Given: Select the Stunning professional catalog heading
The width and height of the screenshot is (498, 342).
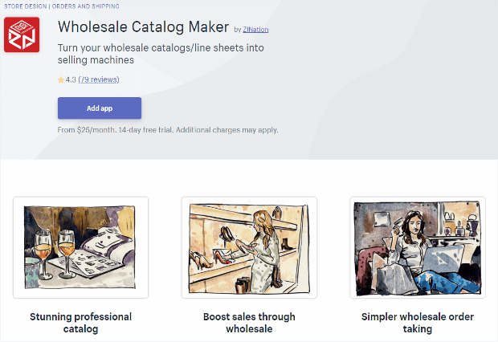Looking at the screenshot, I should pos(80,323).
